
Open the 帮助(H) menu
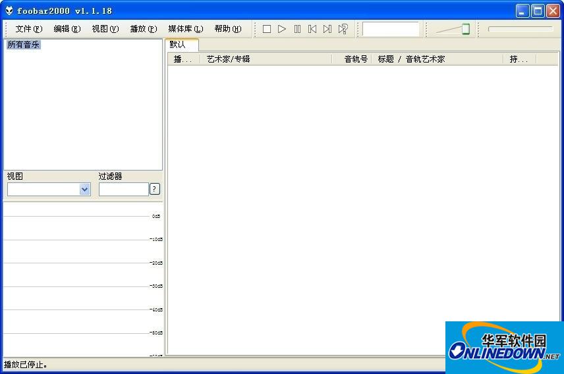[x=228, y=29]
